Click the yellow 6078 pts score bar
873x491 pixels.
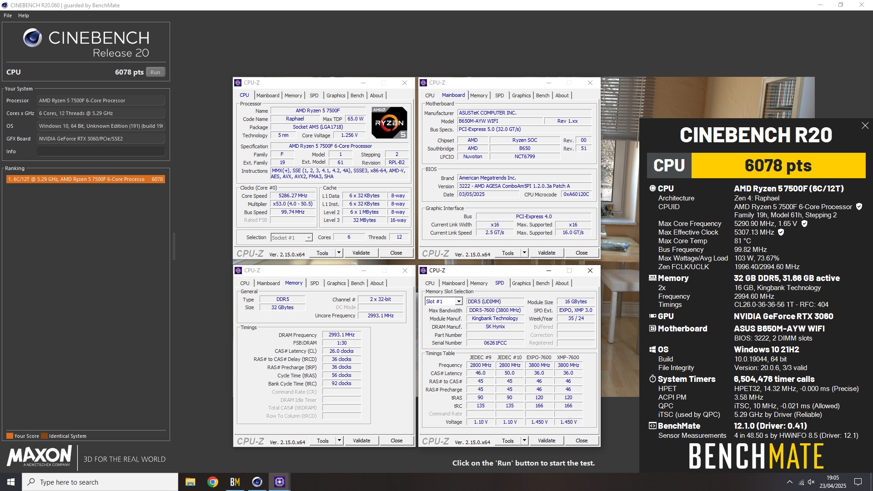778,165
